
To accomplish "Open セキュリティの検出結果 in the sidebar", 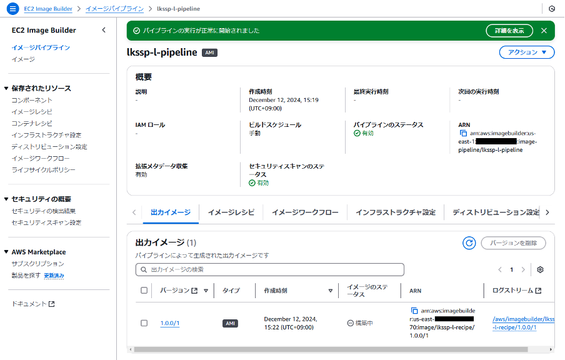I will (44, 211).
